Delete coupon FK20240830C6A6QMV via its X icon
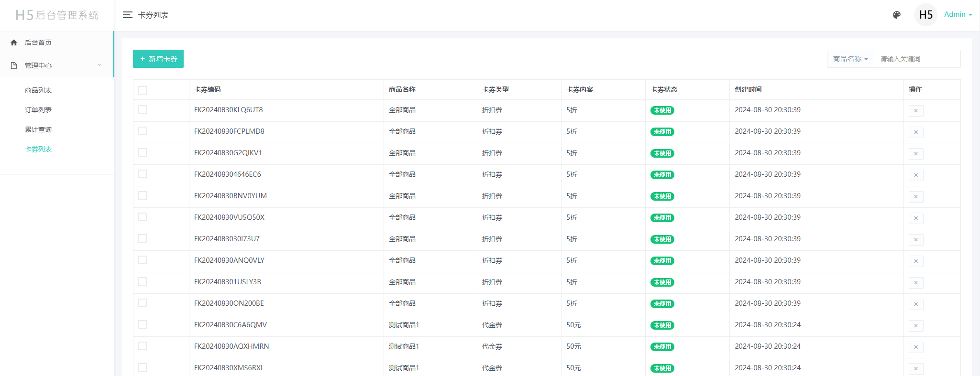This screenshot has height=376, width=980. (x=916, y=326)
